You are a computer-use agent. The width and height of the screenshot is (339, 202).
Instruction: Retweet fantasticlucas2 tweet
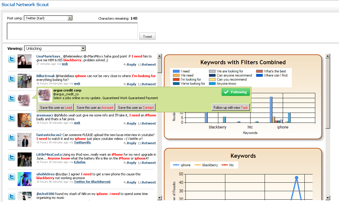click(x=147, y=143)
